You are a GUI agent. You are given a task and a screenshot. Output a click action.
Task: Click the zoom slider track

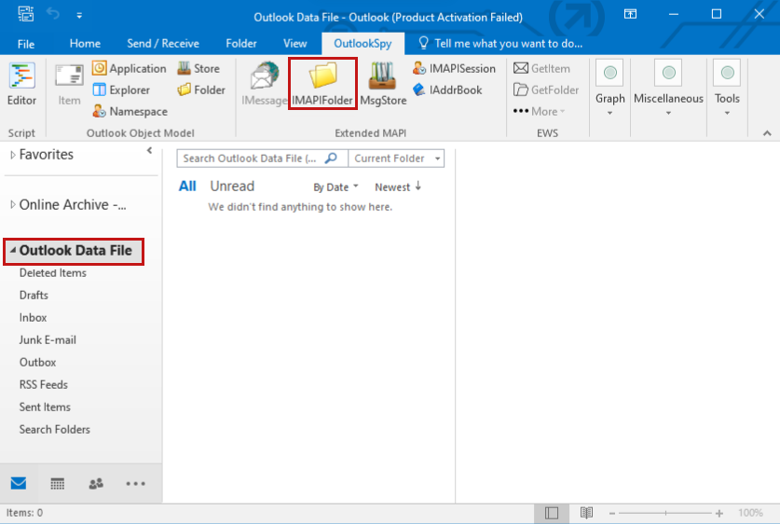[665, 513]
